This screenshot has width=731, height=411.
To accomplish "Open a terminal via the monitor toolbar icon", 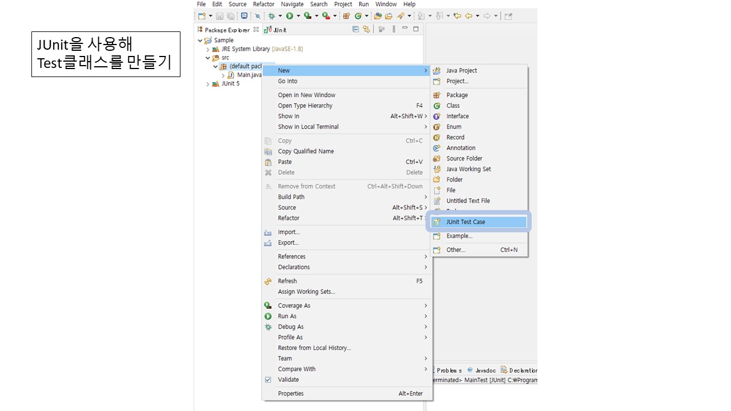I will (x=244, y=16).
